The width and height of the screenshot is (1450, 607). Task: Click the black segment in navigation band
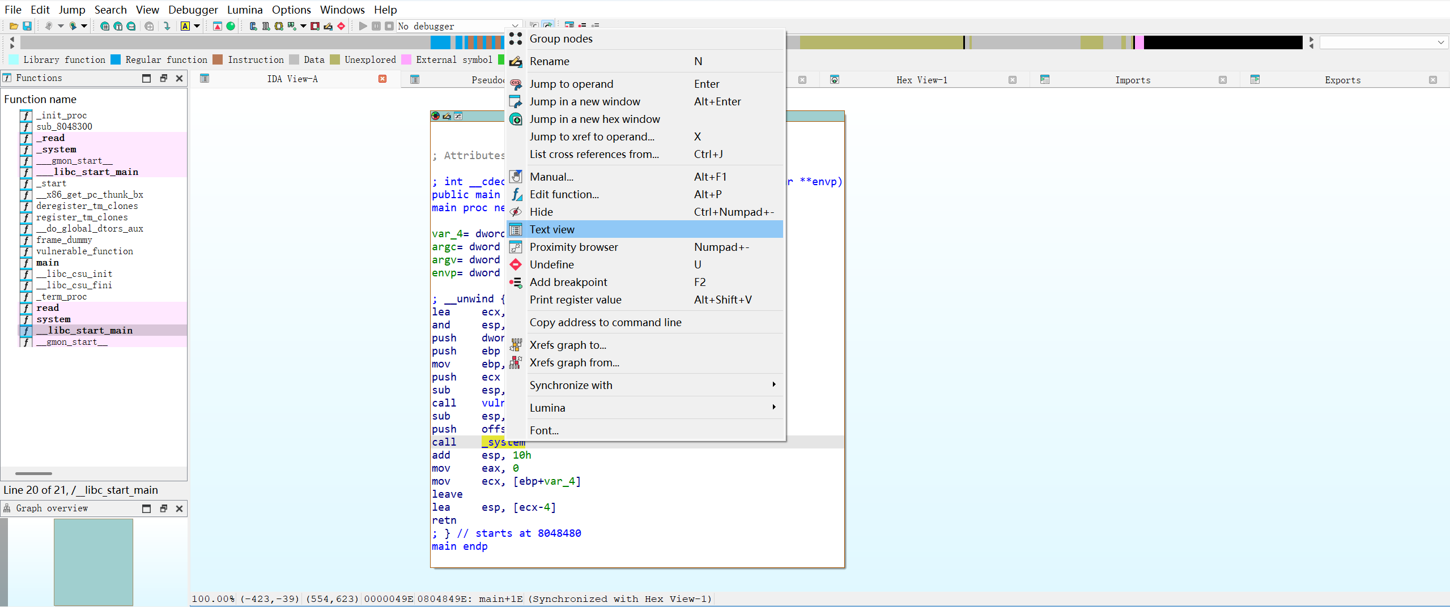(1223, 42)
